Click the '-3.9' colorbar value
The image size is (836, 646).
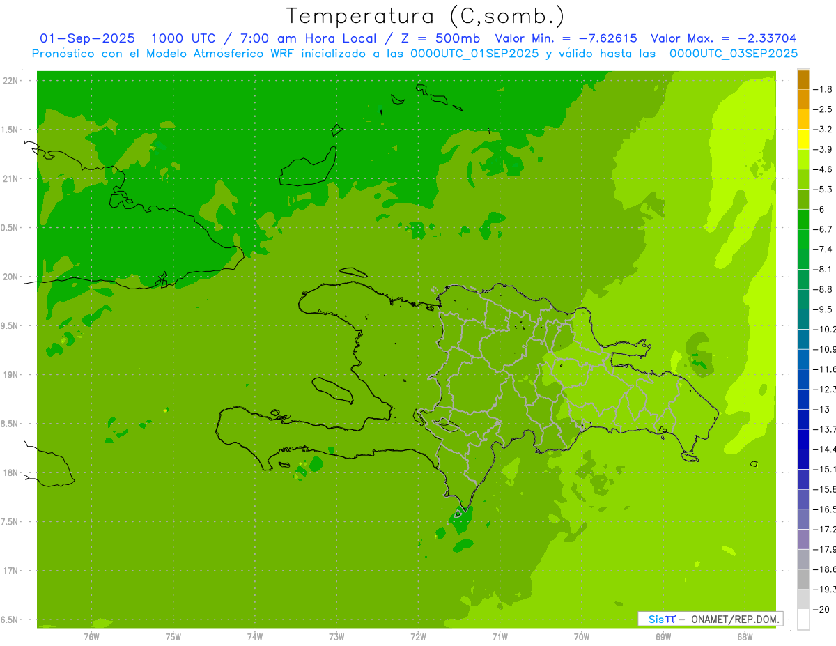click(823, 149)
